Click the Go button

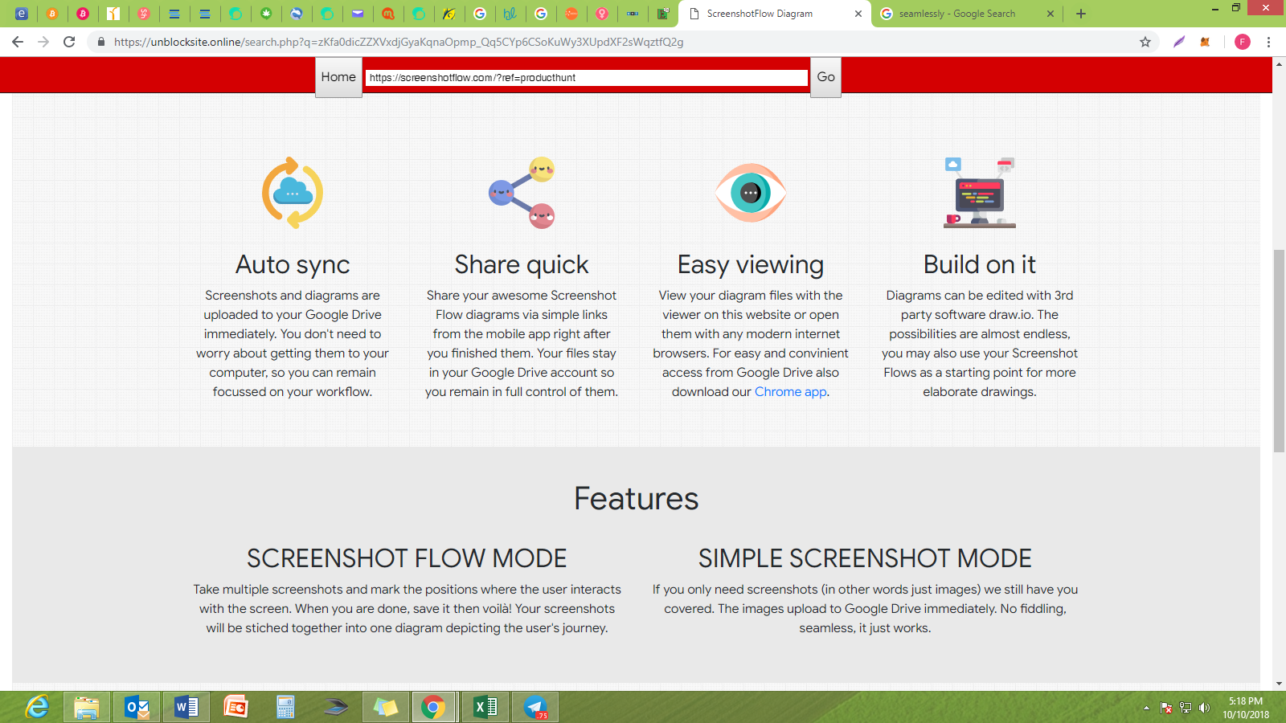(x=825, y=77)
